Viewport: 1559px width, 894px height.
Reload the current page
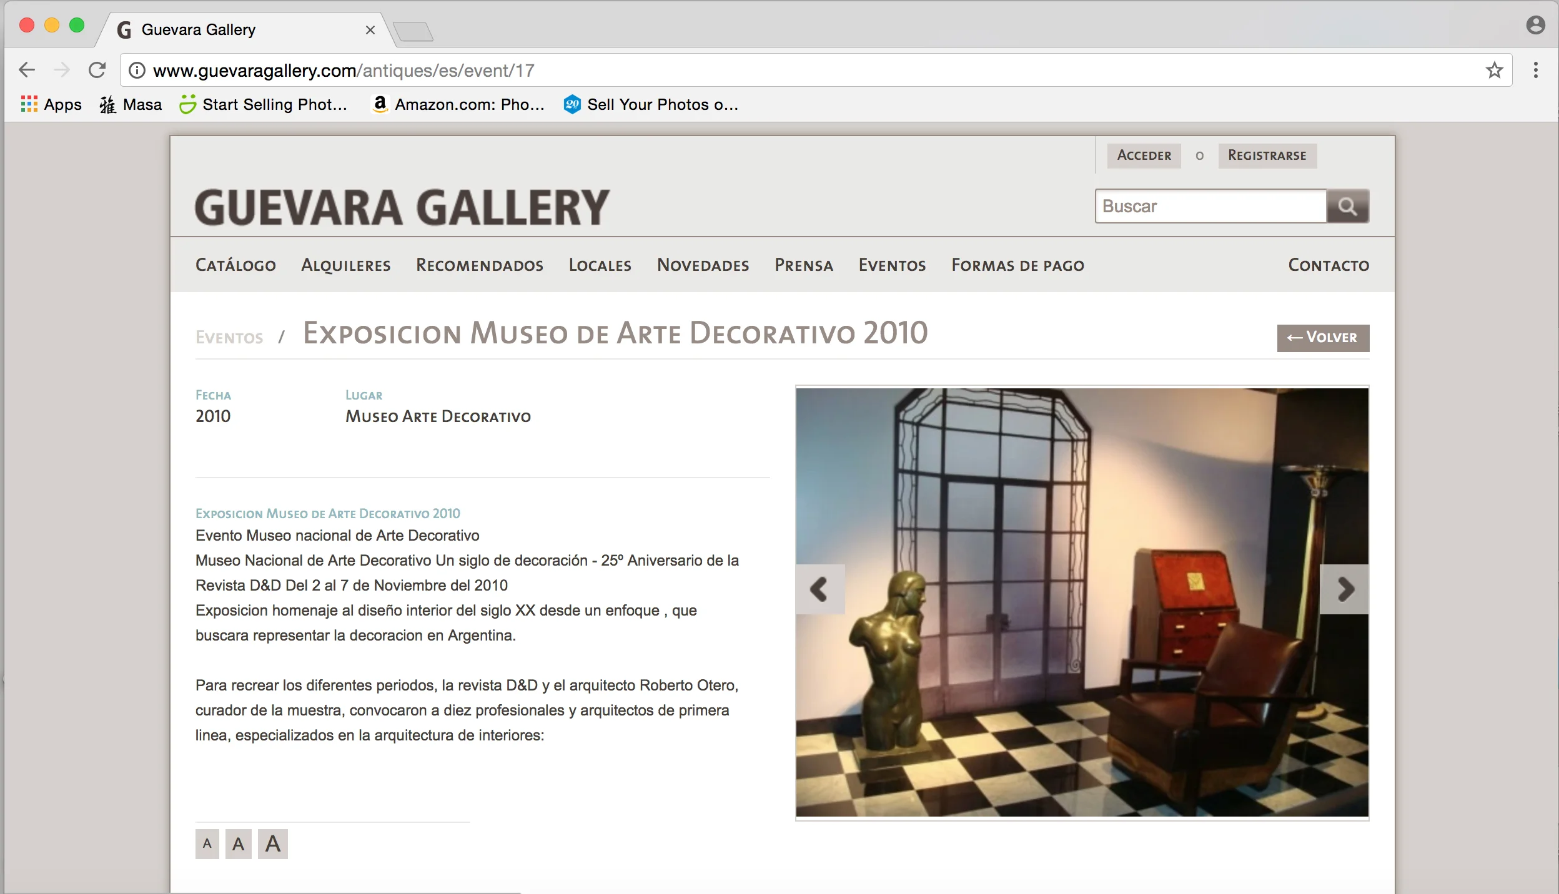tap(97, 70)
